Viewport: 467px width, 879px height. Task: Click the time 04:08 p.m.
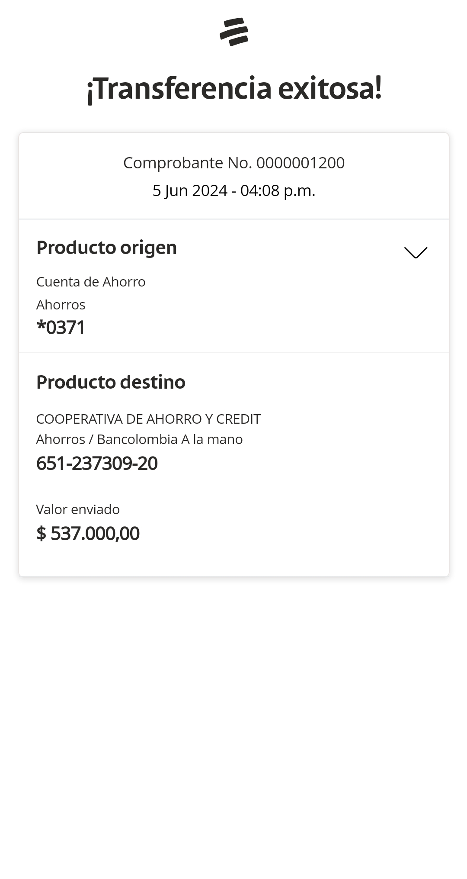coord(278,190)
